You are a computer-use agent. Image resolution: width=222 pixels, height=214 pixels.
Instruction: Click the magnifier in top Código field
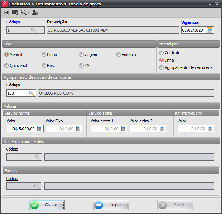(x=33, y=30)
